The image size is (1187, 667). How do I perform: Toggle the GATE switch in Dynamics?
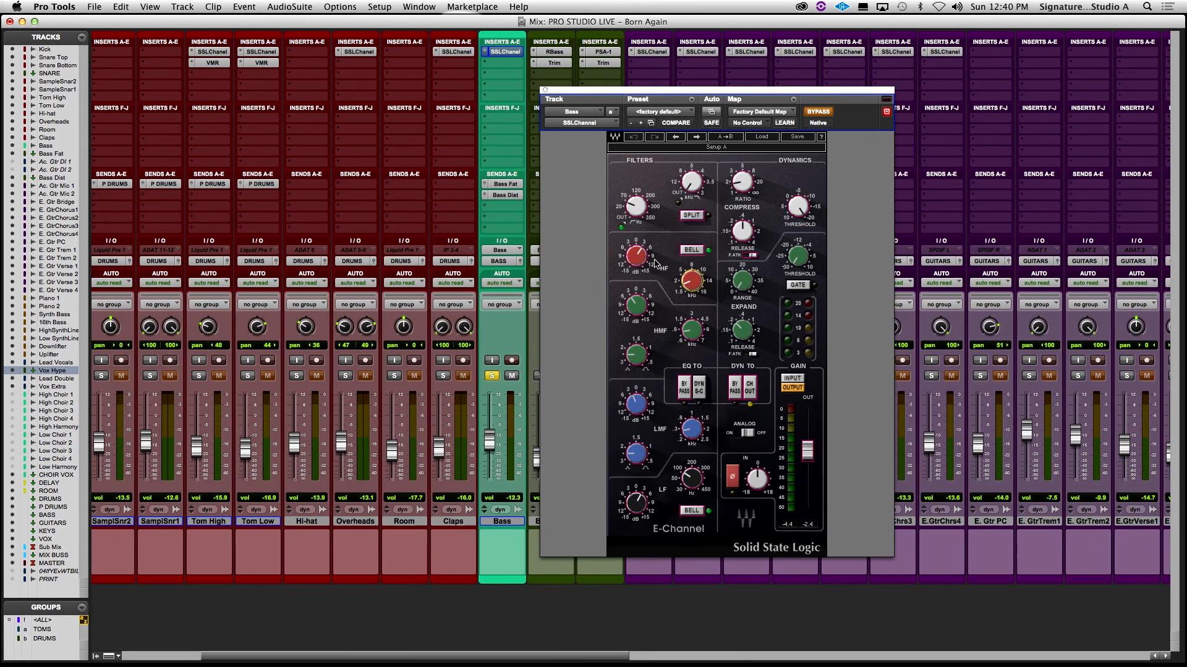point(798,285)
